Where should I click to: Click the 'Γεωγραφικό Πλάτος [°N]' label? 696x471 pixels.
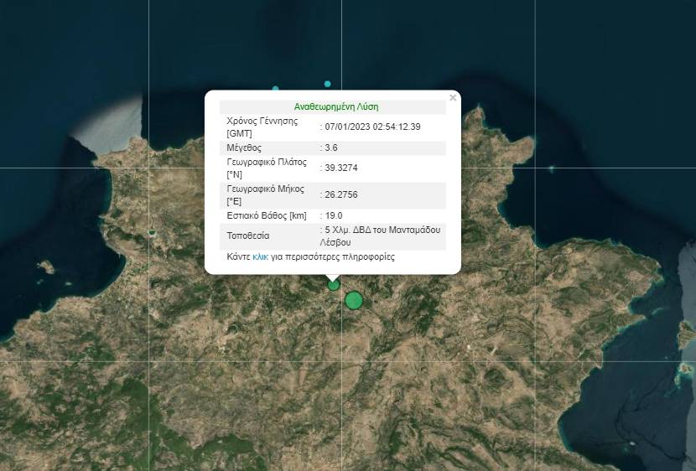pos(267,168)
